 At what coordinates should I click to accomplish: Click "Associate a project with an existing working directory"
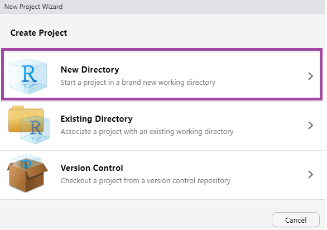point(147,132)
